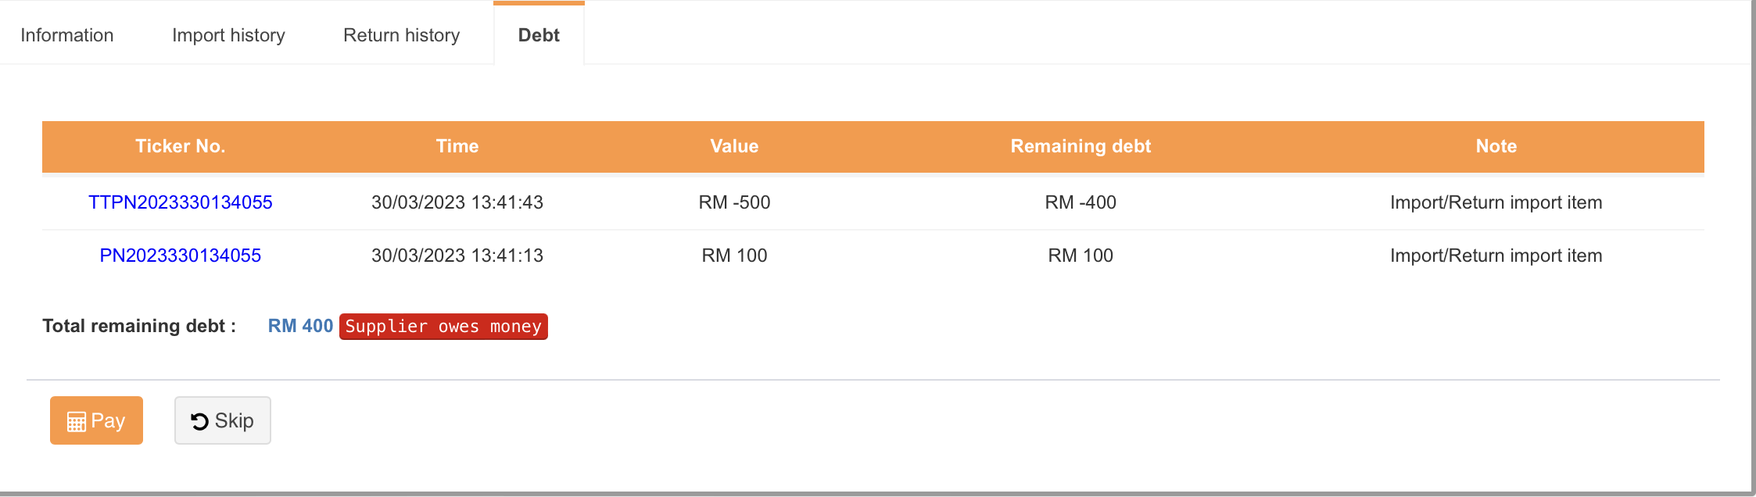Click the red Supplier owes money badge

coord(443,327)
